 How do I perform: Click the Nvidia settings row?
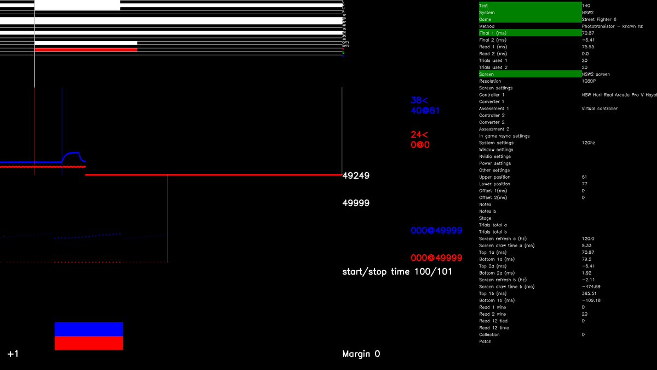pos(495,156)
